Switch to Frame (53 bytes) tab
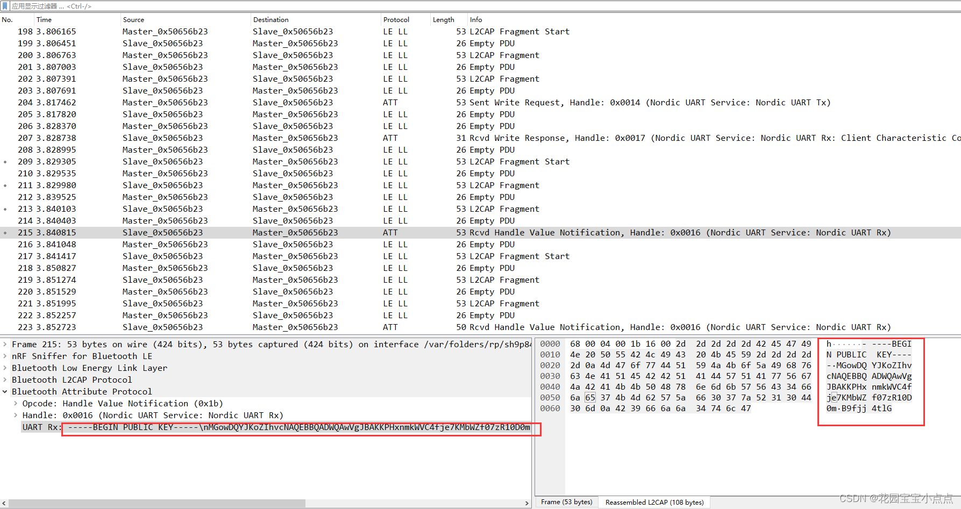961x509 pixels. click(x=566, y=502)
